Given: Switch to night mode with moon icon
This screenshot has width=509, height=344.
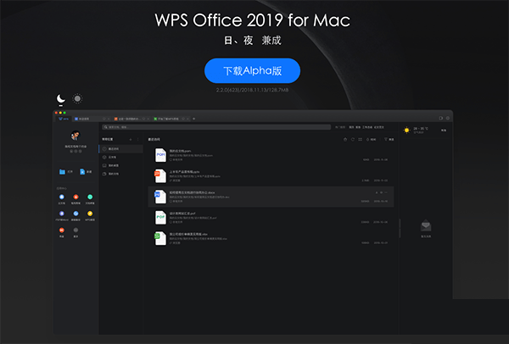Looking at the screenshot, I should tap(61, 99).
